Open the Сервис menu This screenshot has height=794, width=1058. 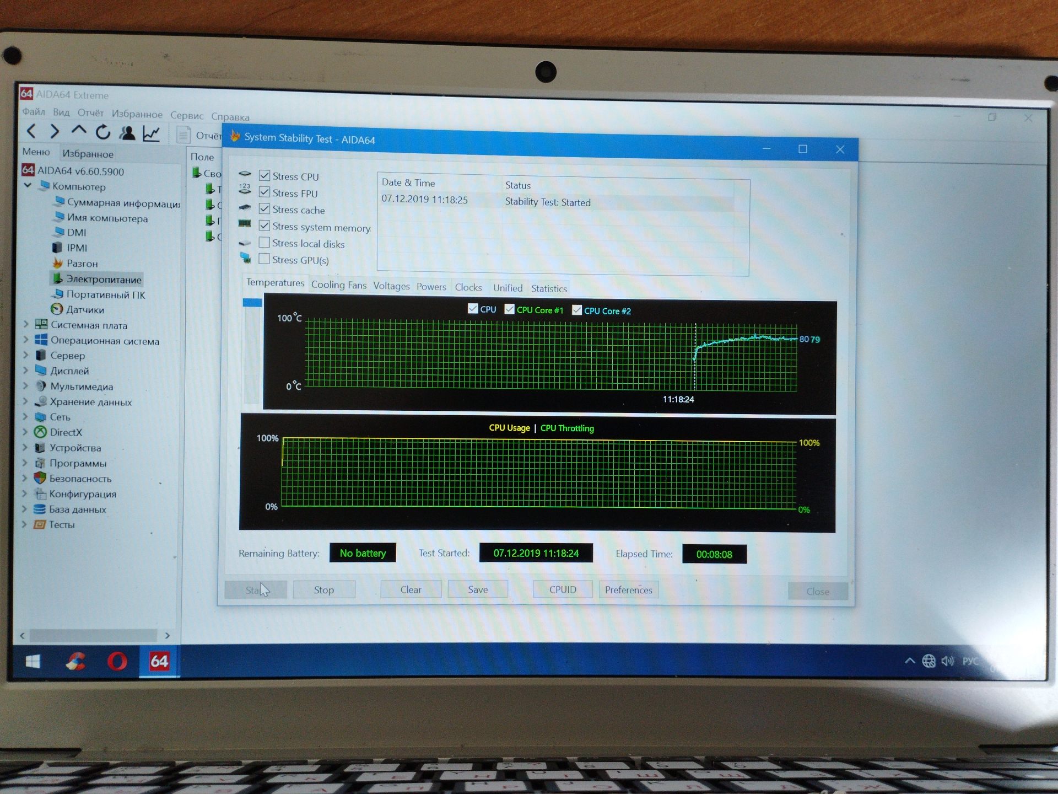(187, 115)
